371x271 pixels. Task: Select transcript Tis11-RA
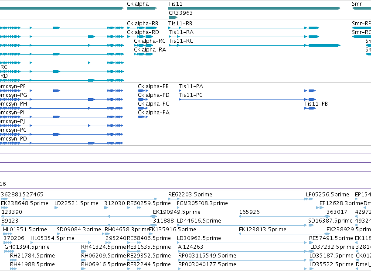pos(244,37)
